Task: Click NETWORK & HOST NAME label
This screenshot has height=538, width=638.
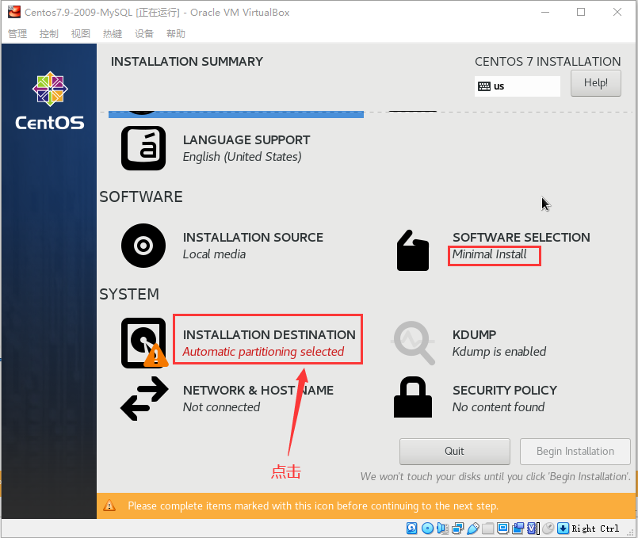Action: [x=258, y=390]
